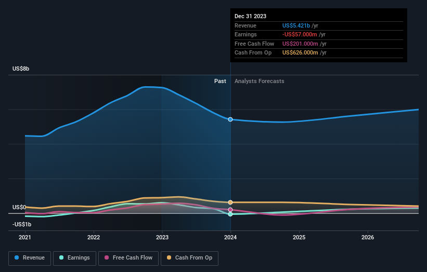This screenshot has width=427, height=272.
Task: Click the Earnings row label in tooltip
Action: [x=245, y=34]
